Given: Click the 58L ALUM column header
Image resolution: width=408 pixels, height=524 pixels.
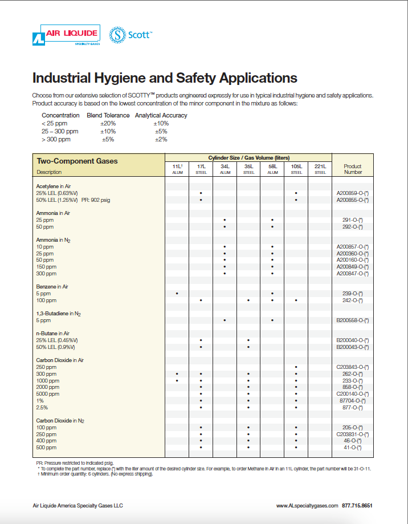Looking at the screenshot, I should pyautogui.click(x=272, y=169).
